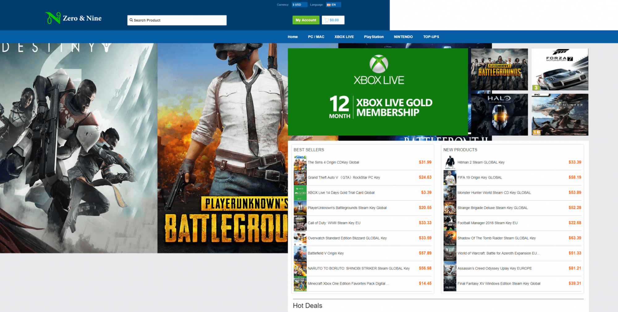Click the BEST SELLERS heading
The width and height of the screenshot is (618, 312).
[x=309, y=150]
